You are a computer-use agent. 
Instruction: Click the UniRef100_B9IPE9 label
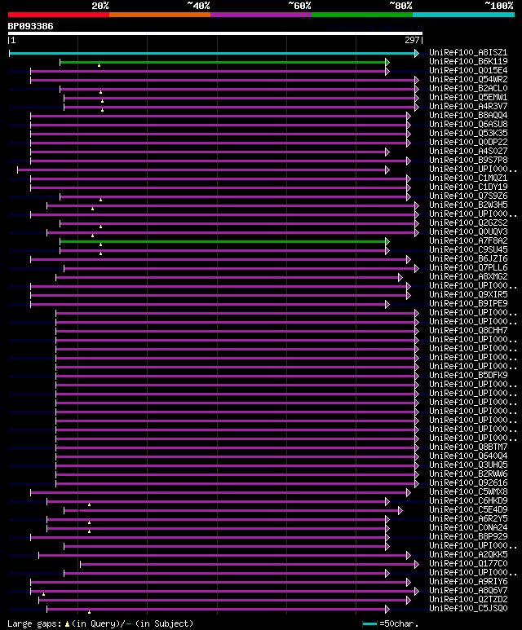point(468,303)
